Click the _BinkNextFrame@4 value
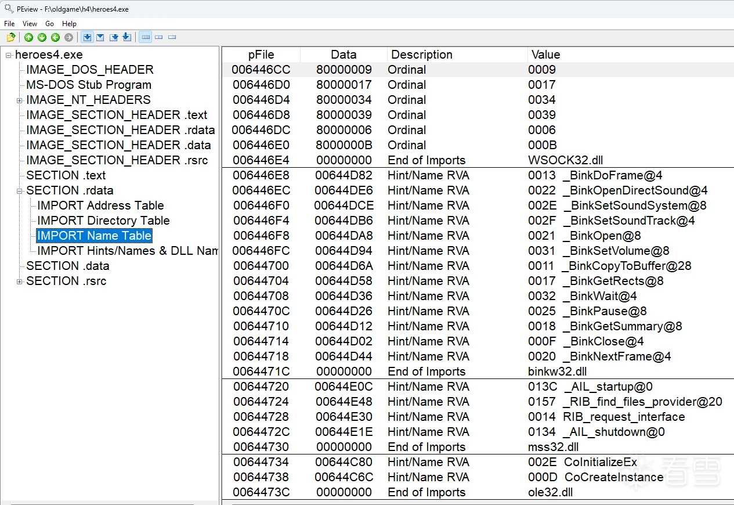 [600, 356]
